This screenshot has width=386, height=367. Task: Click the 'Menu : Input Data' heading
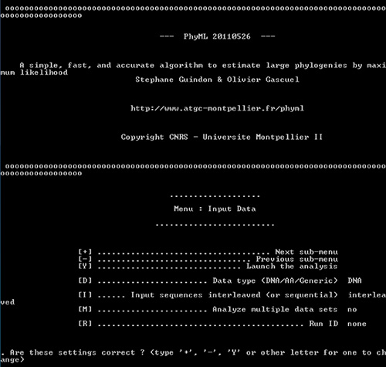click(x=215, y=209)
